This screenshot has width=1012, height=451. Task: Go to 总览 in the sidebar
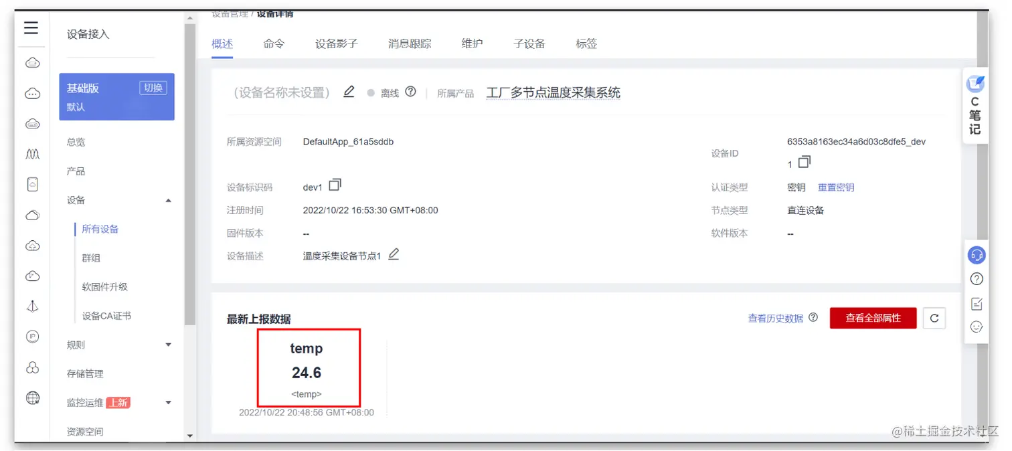[x=76, y=143]
